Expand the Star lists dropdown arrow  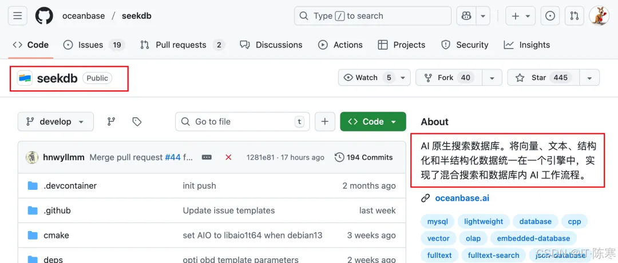(589, 78)
